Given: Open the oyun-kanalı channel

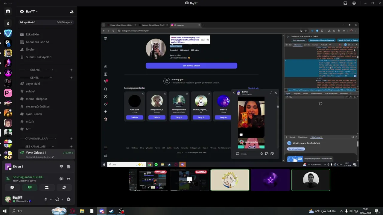Looking at the screenshot, I should (46, 114).
